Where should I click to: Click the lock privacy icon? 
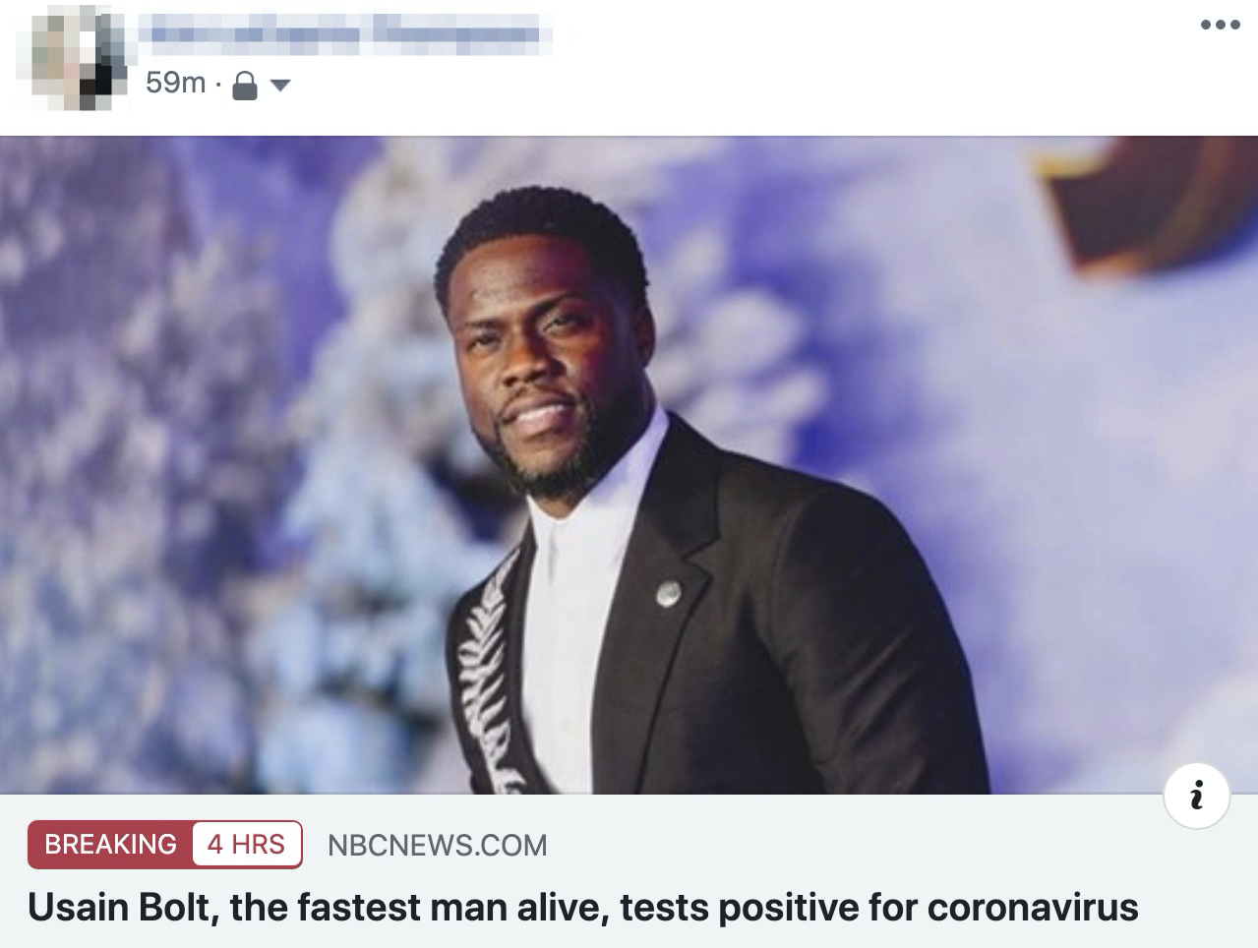244,89
